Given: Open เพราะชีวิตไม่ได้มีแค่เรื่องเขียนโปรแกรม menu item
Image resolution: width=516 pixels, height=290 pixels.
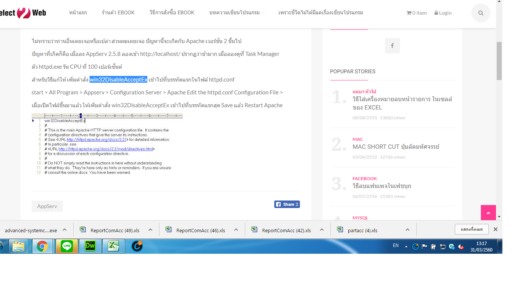Looking at the screenshot, I should pos(321,13).
